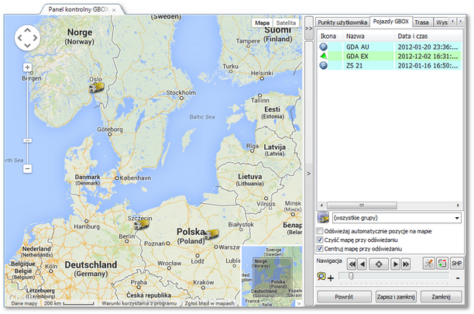The width and height of the screenshot is (474, 314).
Task: Sort by Data i czas column header
Action: point(412,36)
